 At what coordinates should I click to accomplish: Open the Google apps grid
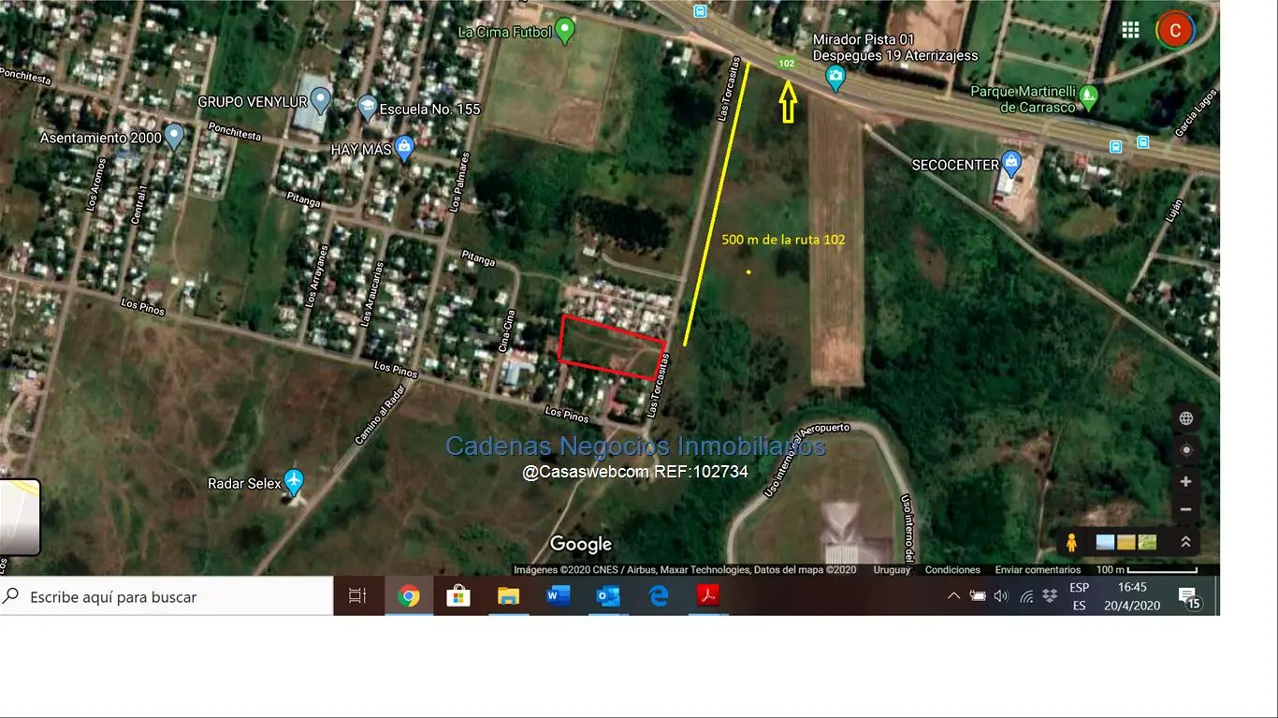click(x=1130, y=30)
